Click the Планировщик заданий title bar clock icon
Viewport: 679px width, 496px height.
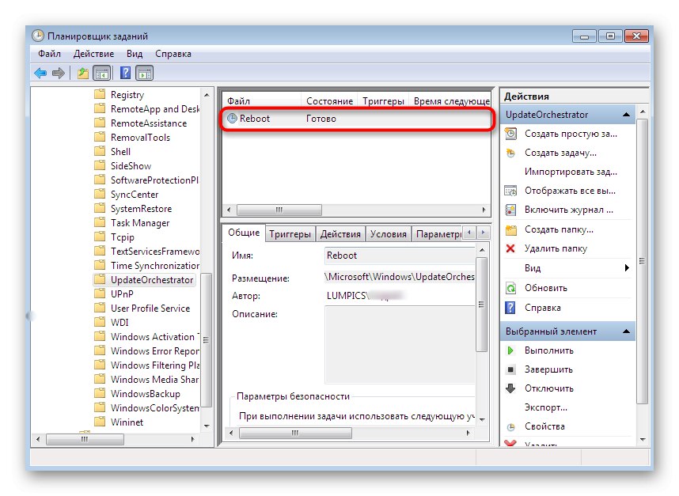38,36
